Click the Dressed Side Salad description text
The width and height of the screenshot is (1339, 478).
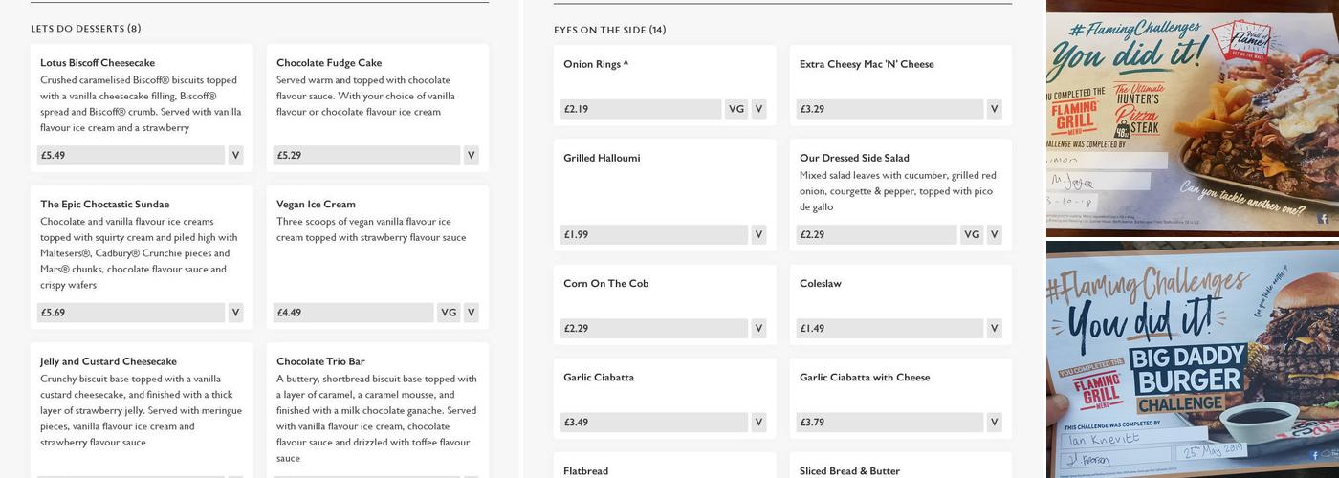[x=897, y=191]
